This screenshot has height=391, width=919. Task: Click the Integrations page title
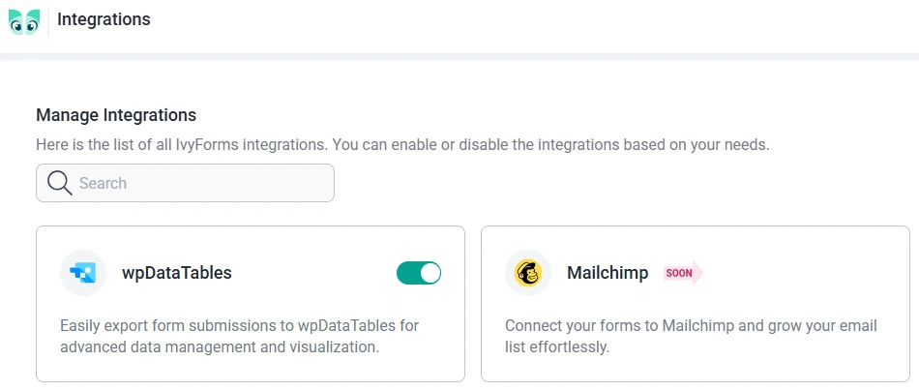104,19
